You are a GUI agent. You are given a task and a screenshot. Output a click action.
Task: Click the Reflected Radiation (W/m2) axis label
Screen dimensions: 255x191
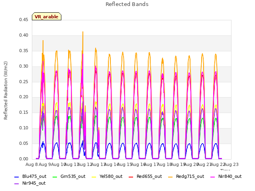[6, 90]
